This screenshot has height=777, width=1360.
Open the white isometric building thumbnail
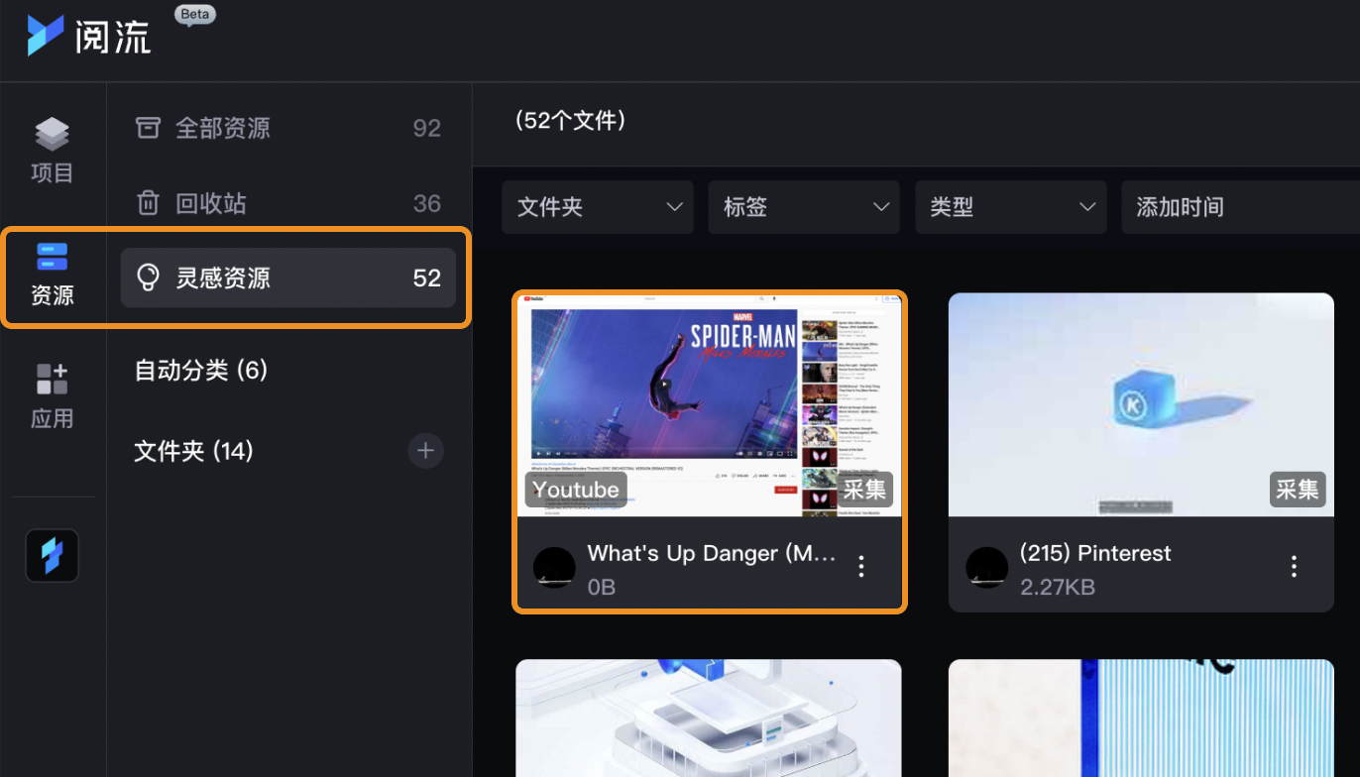709,719
